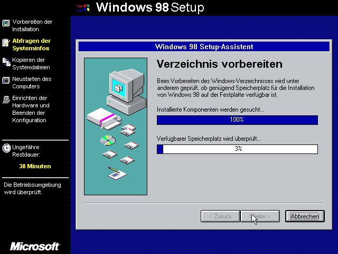Viewport: 338px width, 254px height.
Task: Click the Microsoft logo at bottom left
Action: pyautogui.click(x=35, y=247)
